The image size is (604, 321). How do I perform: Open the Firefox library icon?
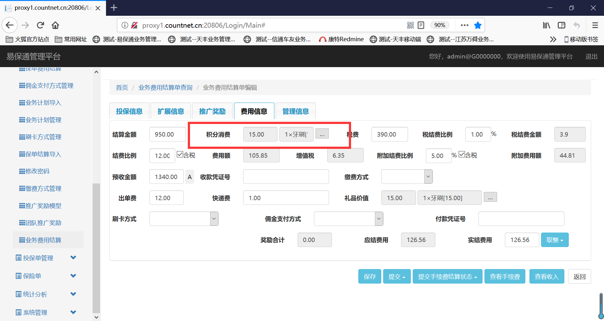click(x=546, y=25)
